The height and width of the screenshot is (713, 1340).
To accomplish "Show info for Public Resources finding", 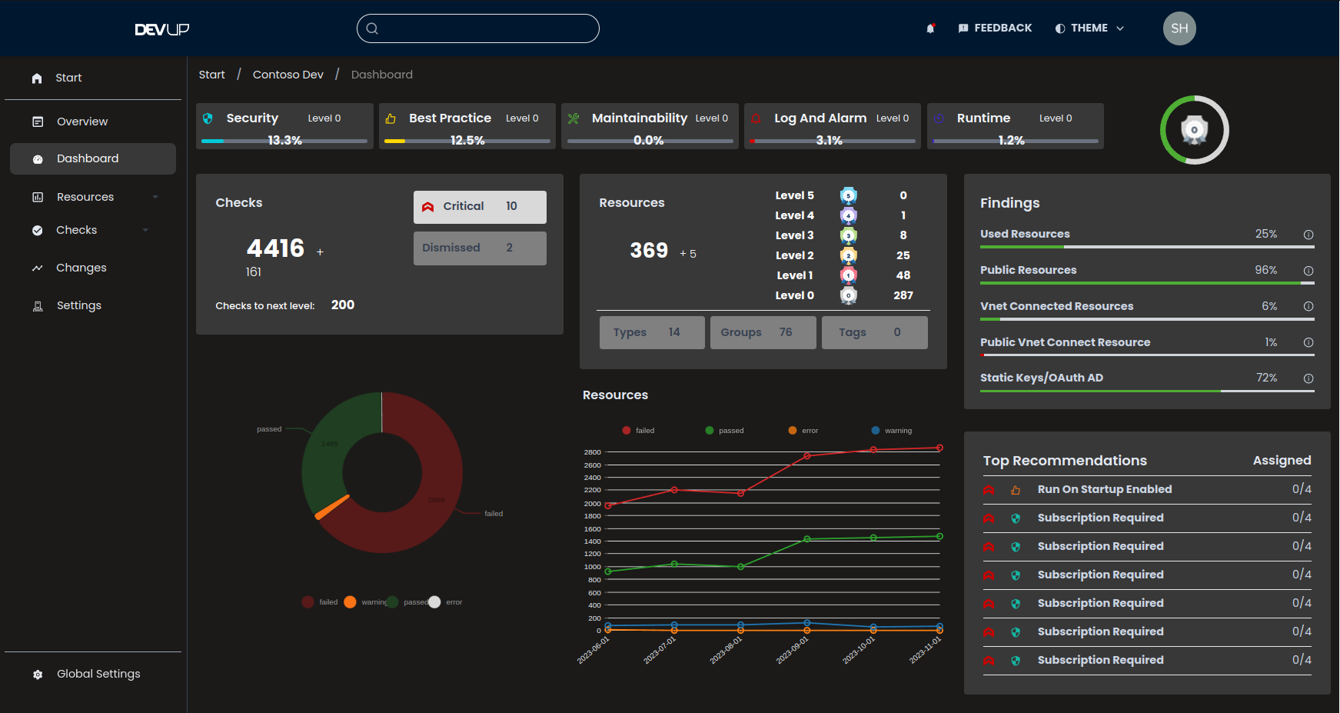I will point(1308,271).
